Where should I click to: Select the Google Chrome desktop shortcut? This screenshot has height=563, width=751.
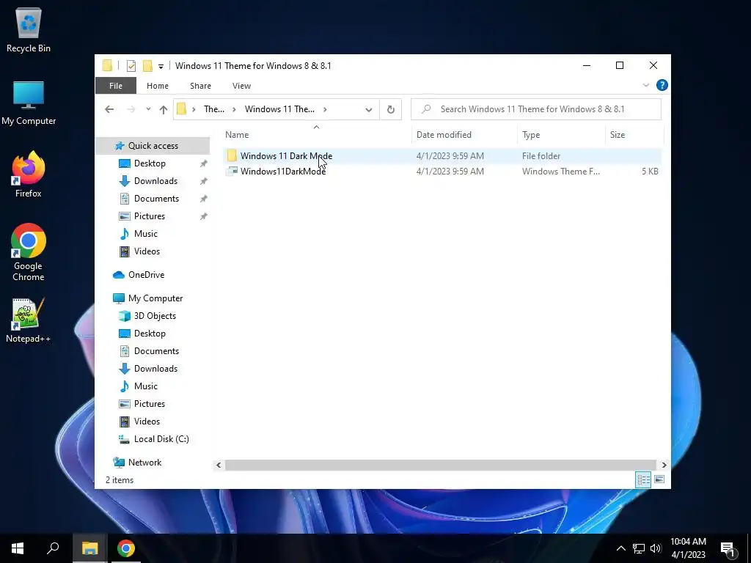pos(29,252)
